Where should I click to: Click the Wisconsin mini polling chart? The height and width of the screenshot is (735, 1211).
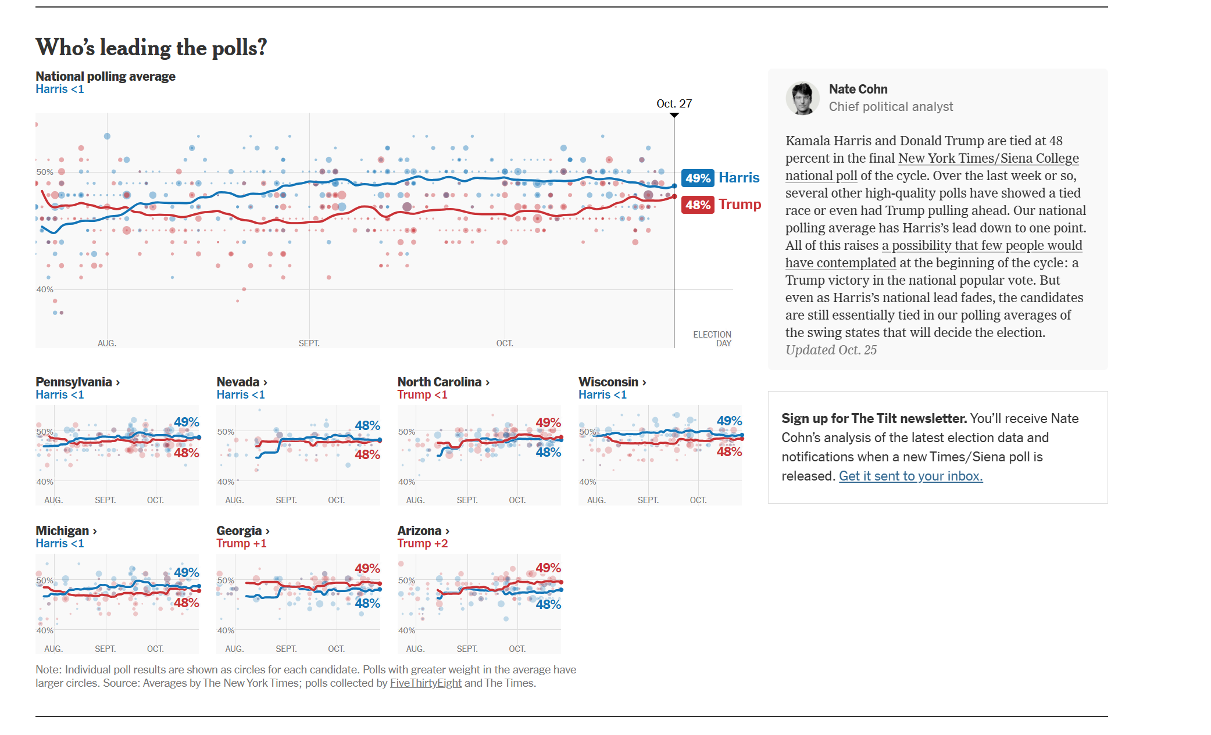[660, 455]
